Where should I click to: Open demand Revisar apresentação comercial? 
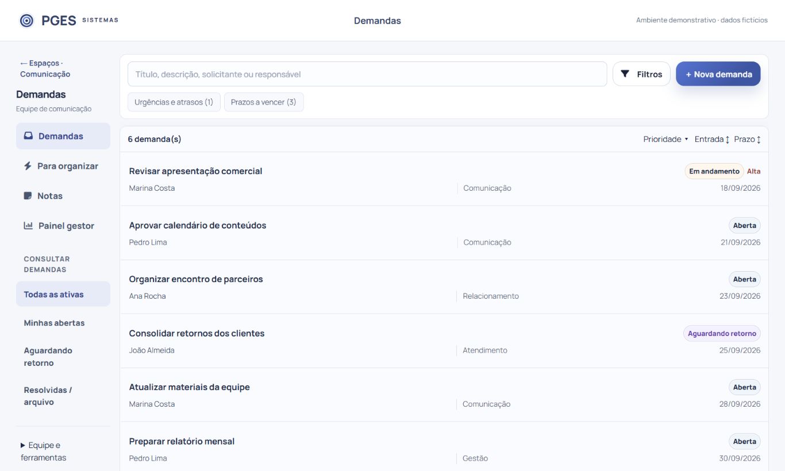[x=444, y=179]
